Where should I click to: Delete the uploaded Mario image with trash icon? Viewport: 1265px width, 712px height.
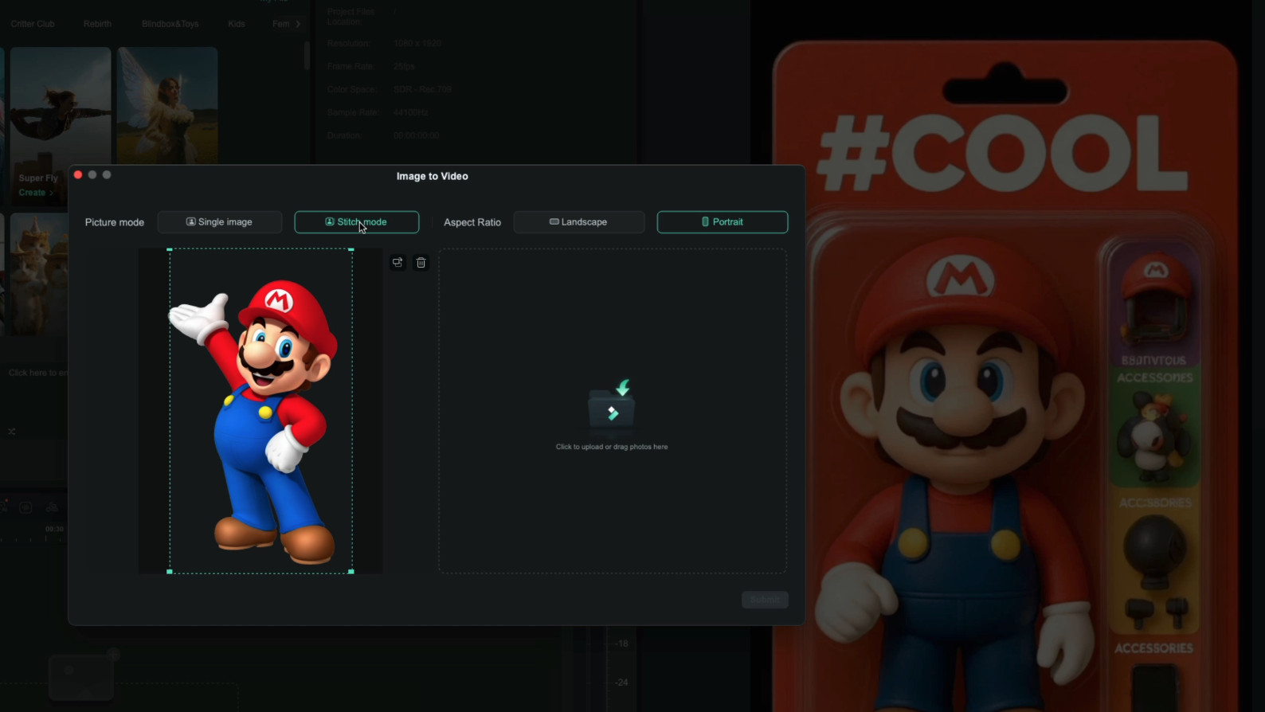(x=421, y=263)
